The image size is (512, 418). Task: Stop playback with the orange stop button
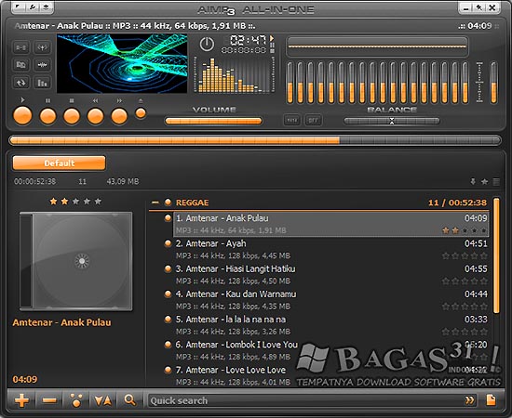click(x=72, y=116)
